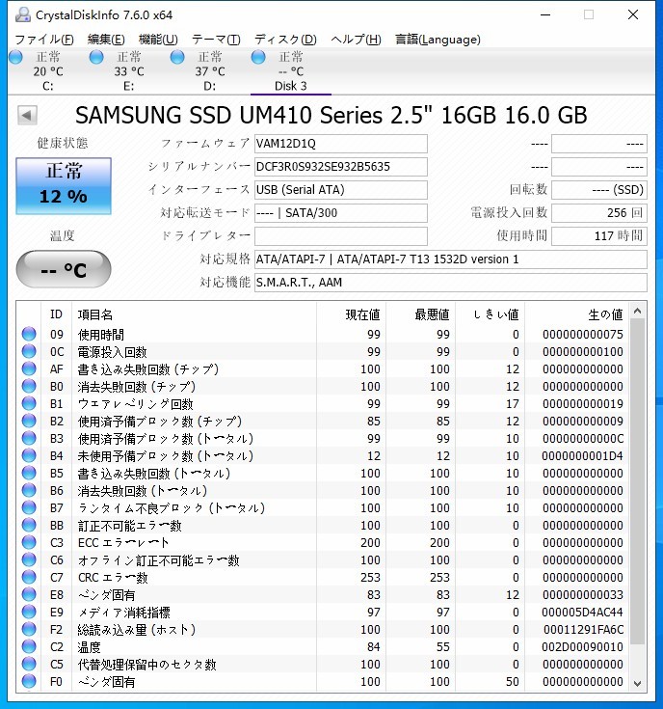Click status orb of row 0C 電源投入回数

point(29,351)
